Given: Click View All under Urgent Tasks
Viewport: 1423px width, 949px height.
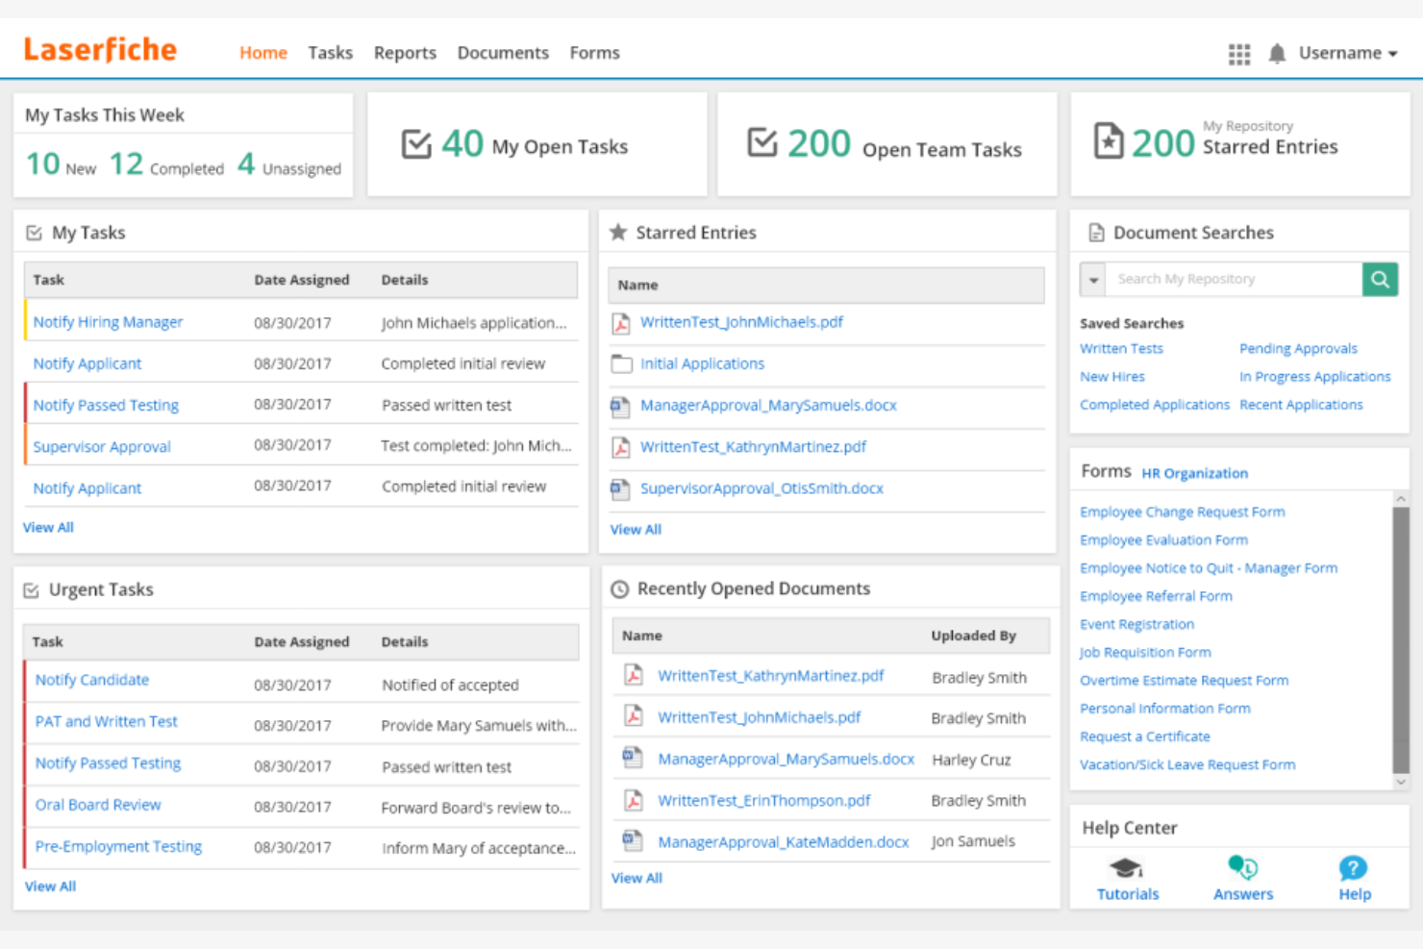Looking at the screenshot, I should pyautogui.click(x=50, y=886).
